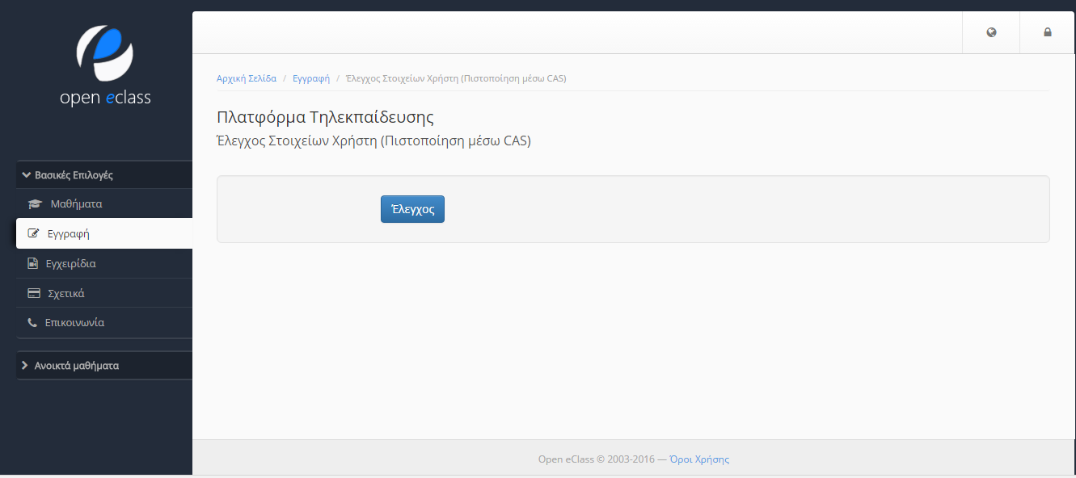The width and height of the screenshot is (1076, 478).
Task: Collapse the Βασικές Επιλογές chevron
Action: (x=26, y=174)
